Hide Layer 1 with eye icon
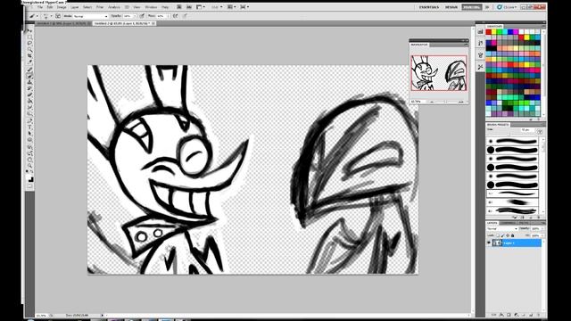The width and height of the screenshot is (571, 321). pos(489,243)
